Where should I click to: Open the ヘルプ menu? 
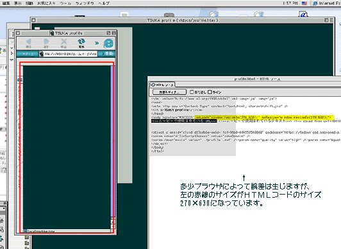104,3
